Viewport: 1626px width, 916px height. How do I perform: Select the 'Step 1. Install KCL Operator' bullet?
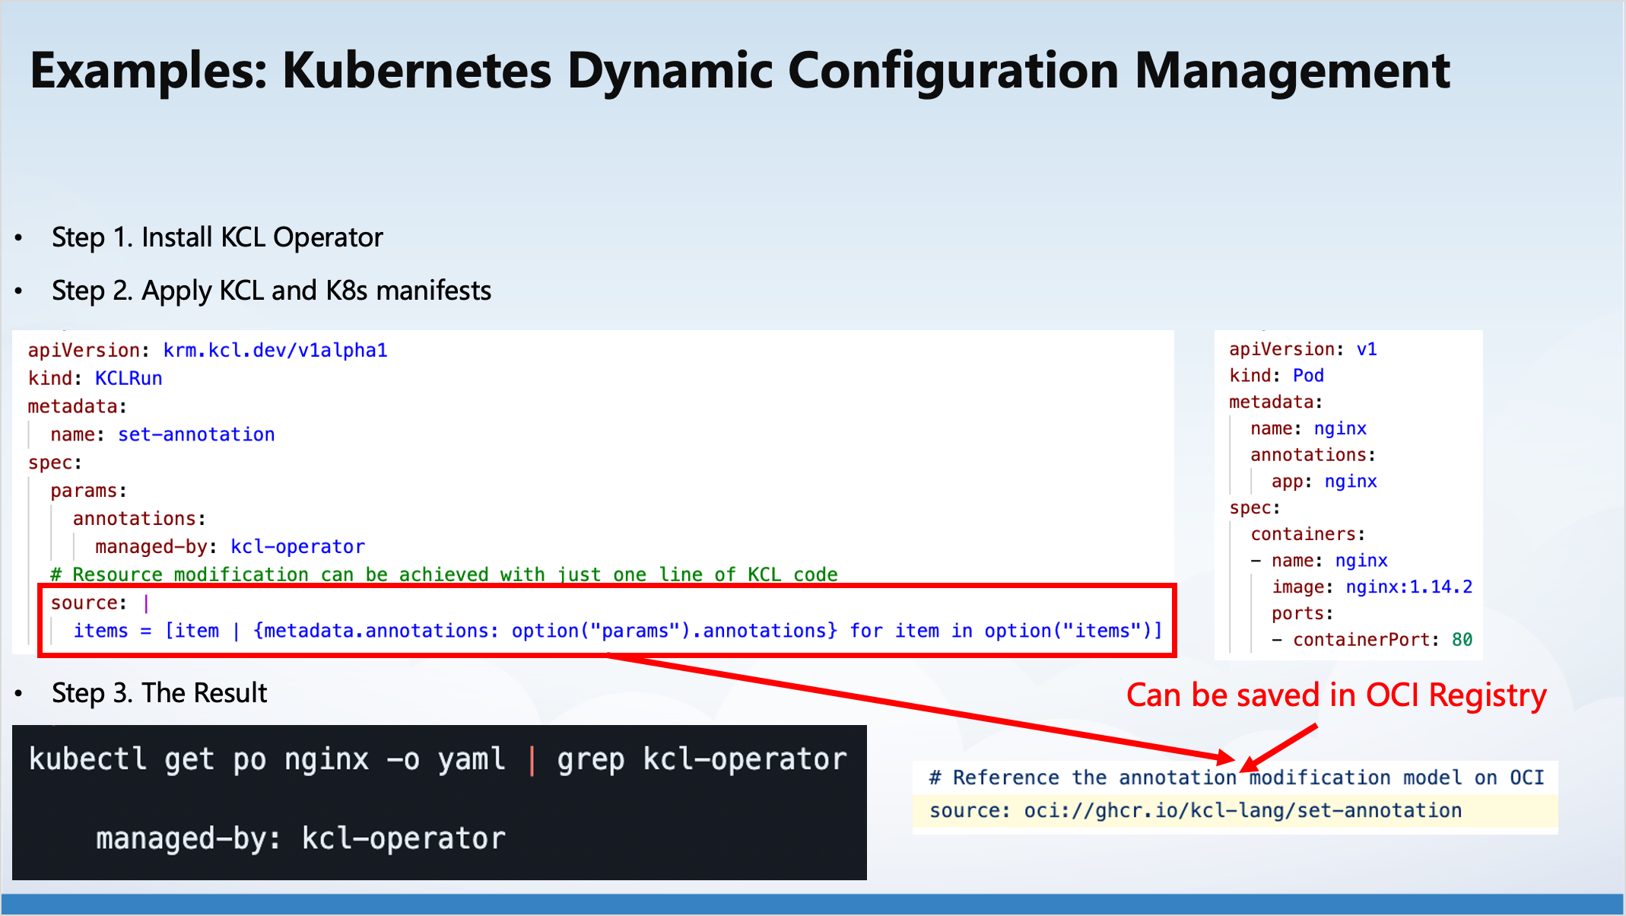coord(217,237)
